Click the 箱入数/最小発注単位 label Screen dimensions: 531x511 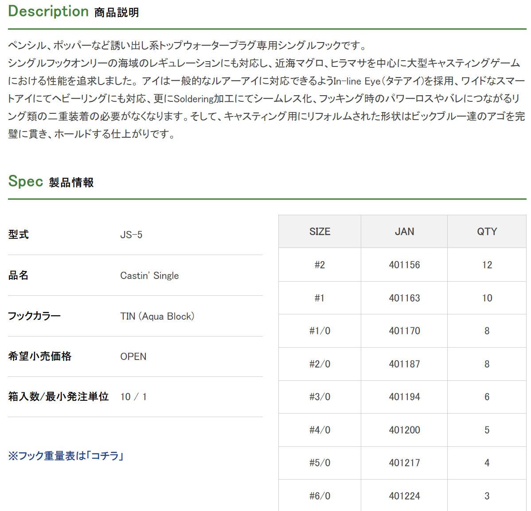pos(58,396)
